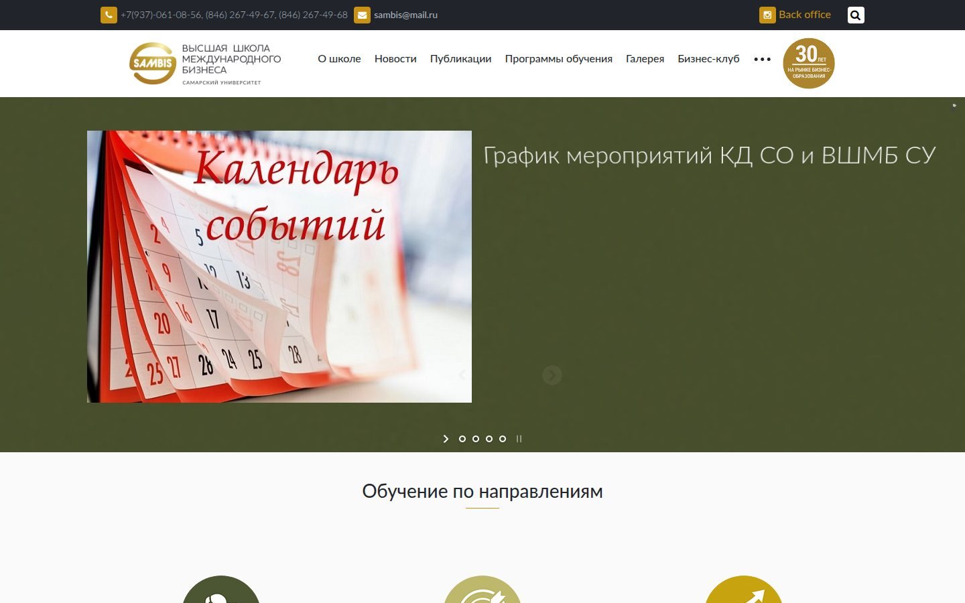Image resolution: width=965 pixels, height=603 pixels.
Task: Click the phone icon in top bar
Action: [109, 15]
